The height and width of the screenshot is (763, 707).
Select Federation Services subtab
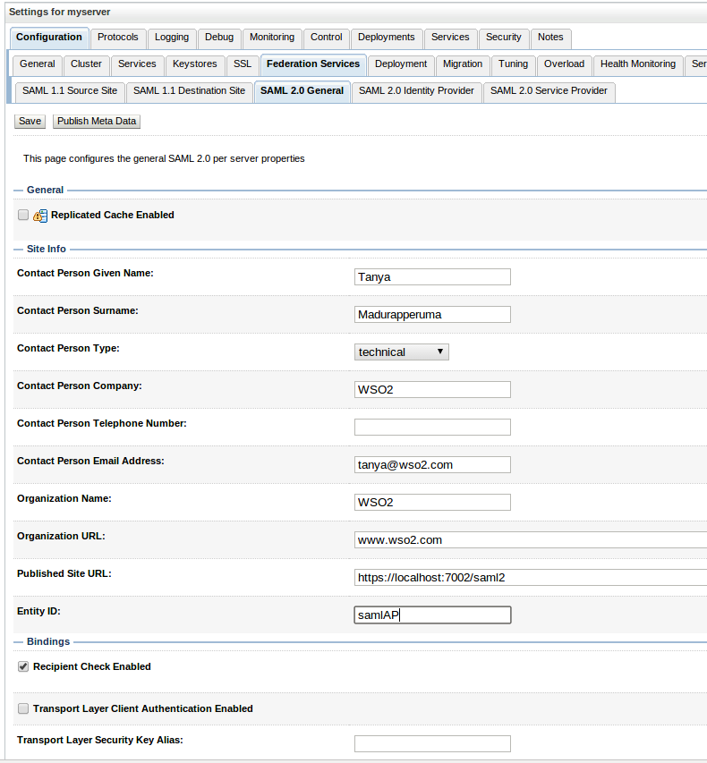(x=313, y=64)
